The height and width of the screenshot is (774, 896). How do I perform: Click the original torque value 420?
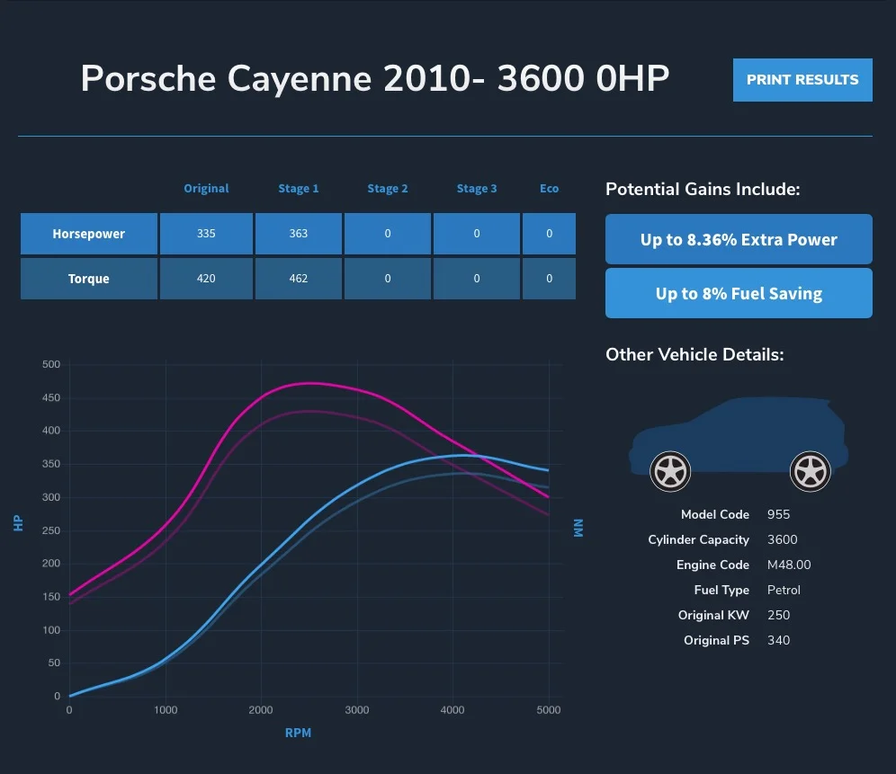[x=206, y=279]
